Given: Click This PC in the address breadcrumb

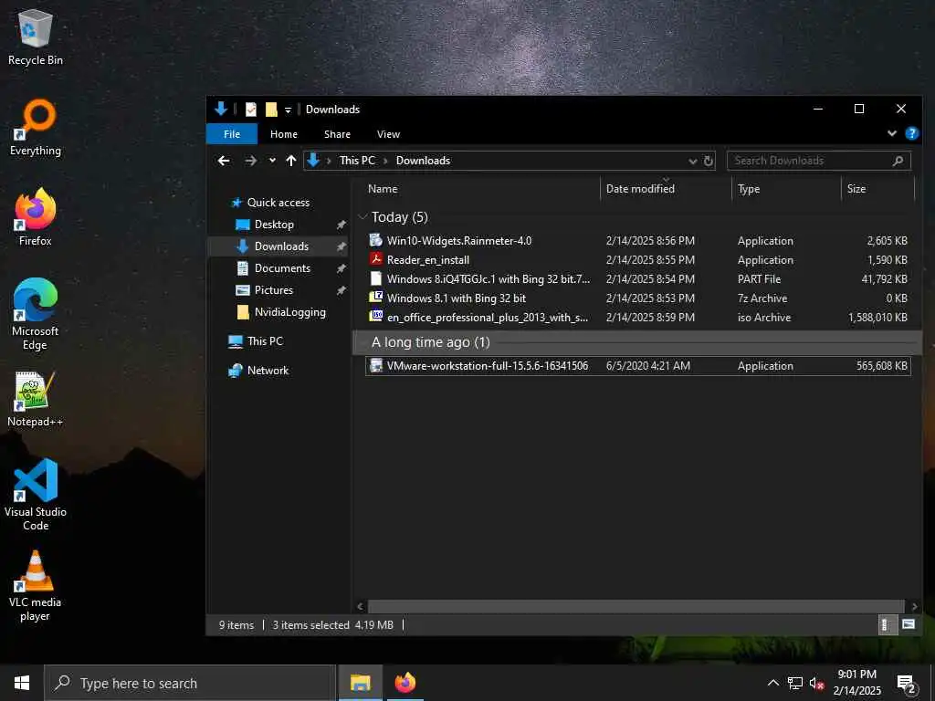Looking at the screenshot, I should [357, 161].
